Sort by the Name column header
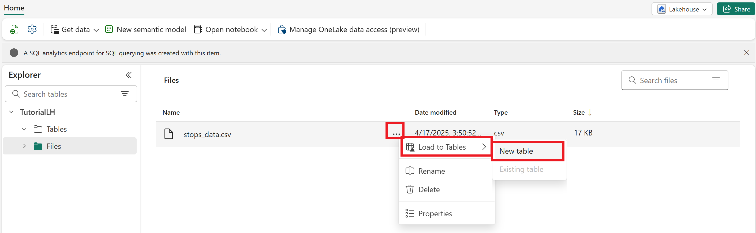The height and width of the screenshot is (233, 756). [x=171, y=112]
